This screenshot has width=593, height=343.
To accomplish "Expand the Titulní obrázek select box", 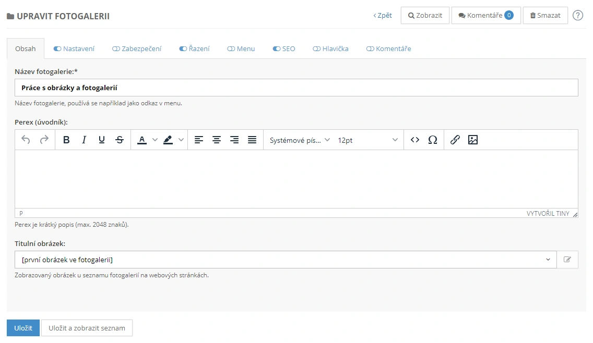I will point(286,260).
